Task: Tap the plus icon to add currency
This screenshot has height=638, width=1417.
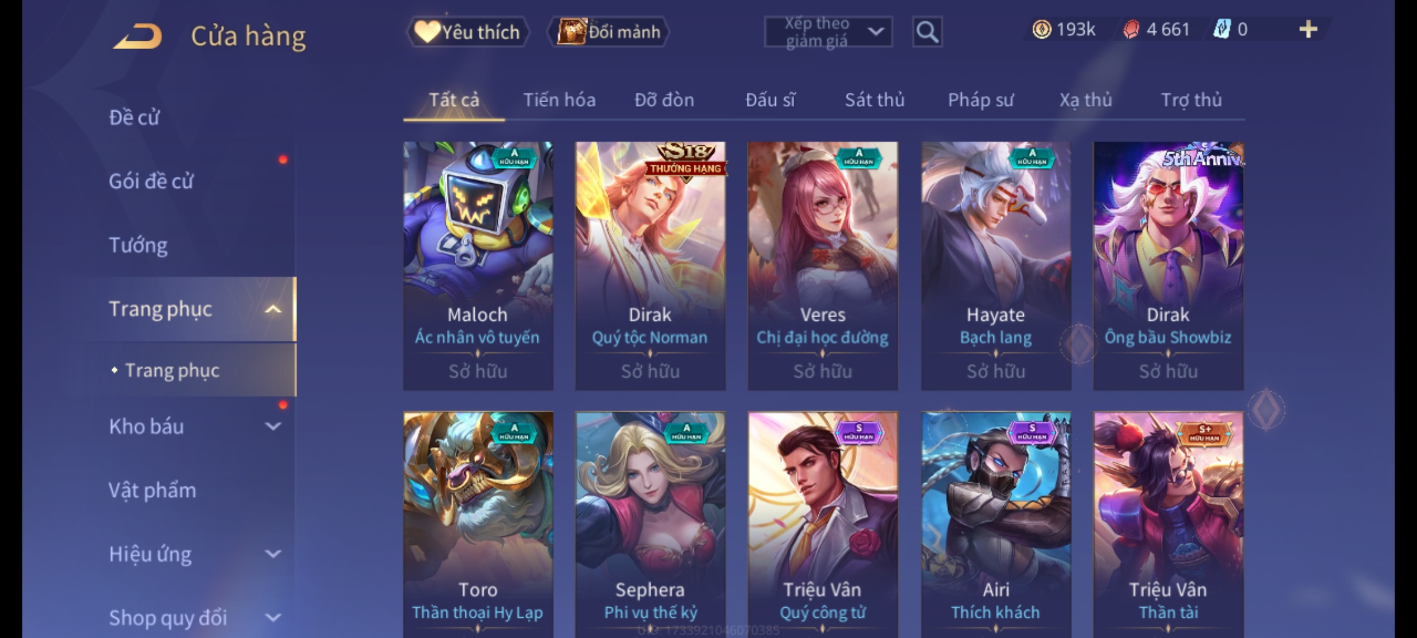Action: pos(1308,30)
